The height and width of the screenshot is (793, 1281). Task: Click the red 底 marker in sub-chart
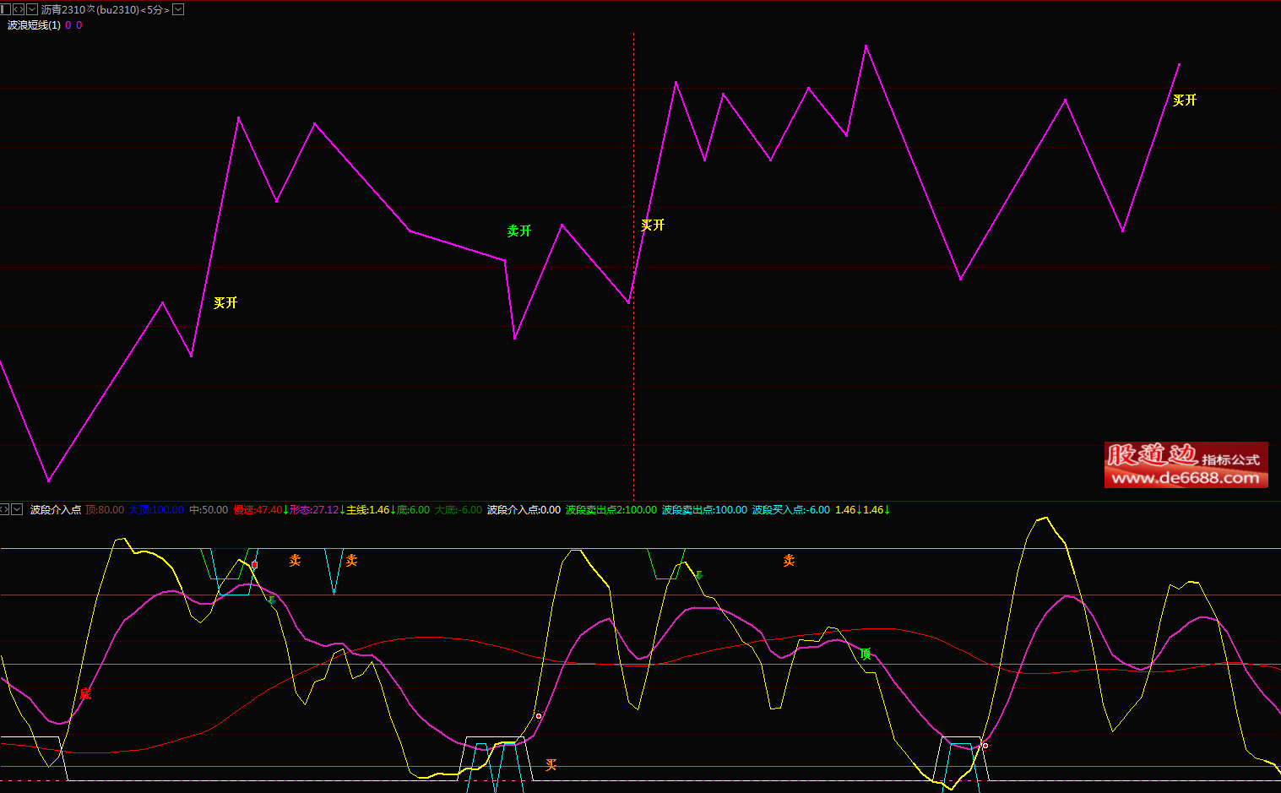[85, 693]
